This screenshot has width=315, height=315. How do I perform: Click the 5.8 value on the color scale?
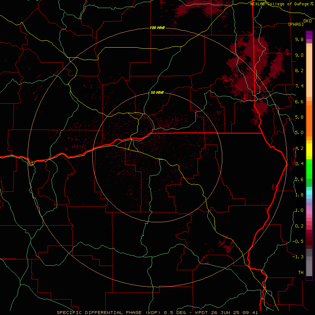tap(299, 117)
